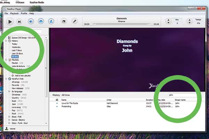Image resolution: width=209 pixels, height=139 pixels.
Task: Increase tempo with the up arrow
Action: [189, 20]
